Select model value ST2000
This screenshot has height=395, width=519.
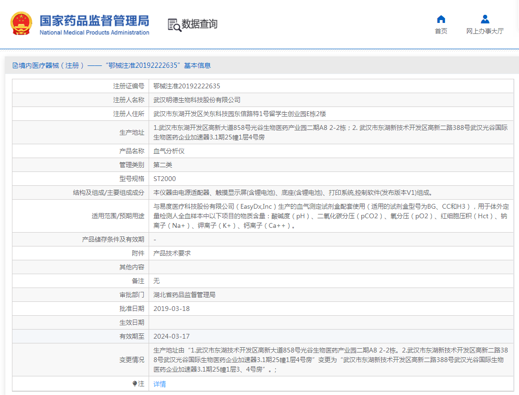(164, 179)
